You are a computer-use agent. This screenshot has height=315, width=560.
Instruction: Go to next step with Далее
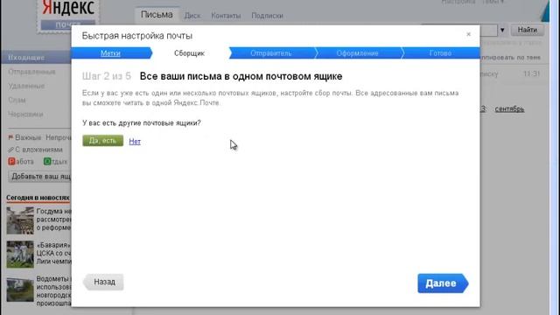(x=443, y=283)
